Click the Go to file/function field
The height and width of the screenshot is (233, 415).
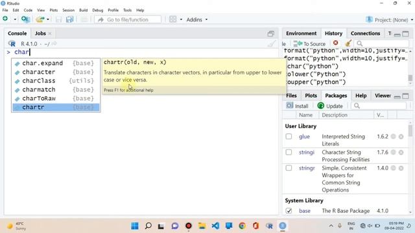click(128, 19)
